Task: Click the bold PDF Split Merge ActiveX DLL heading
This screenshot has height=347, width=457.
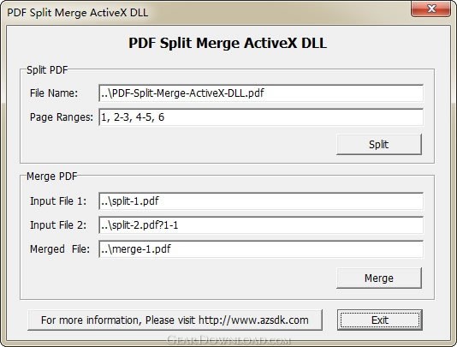Action: pyautogui.click(x=228, y=43)
